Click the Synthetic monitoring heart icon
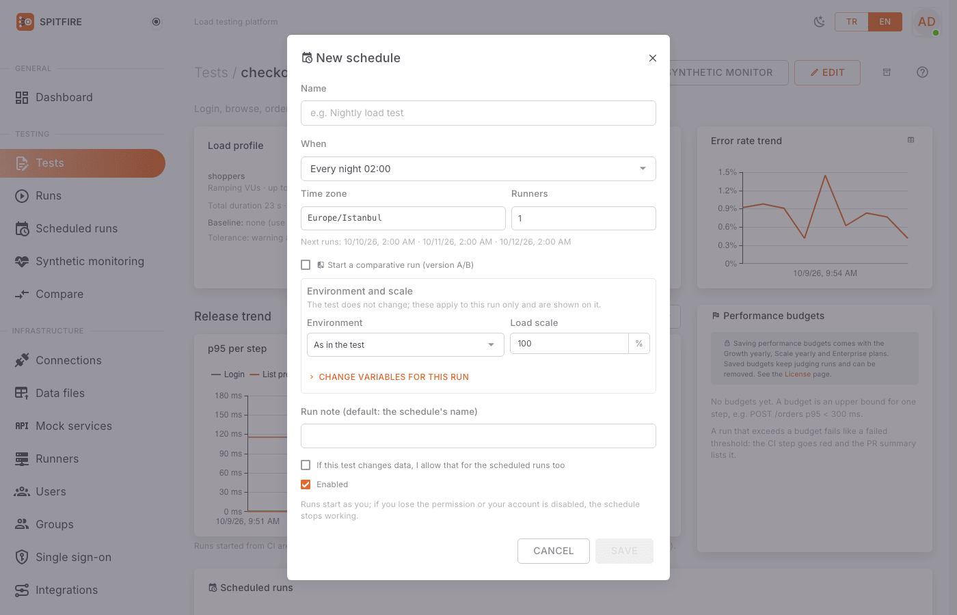This screenshot has width=957, height=615. click(22, 262)
